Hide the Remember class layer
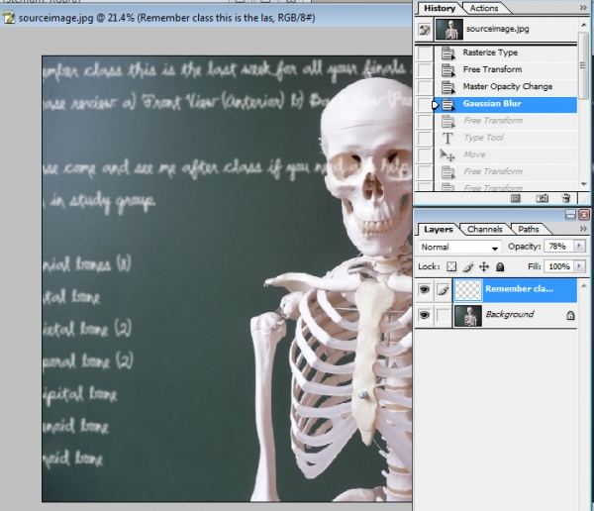This screenshot has width=594, height=511. (425, 290)
